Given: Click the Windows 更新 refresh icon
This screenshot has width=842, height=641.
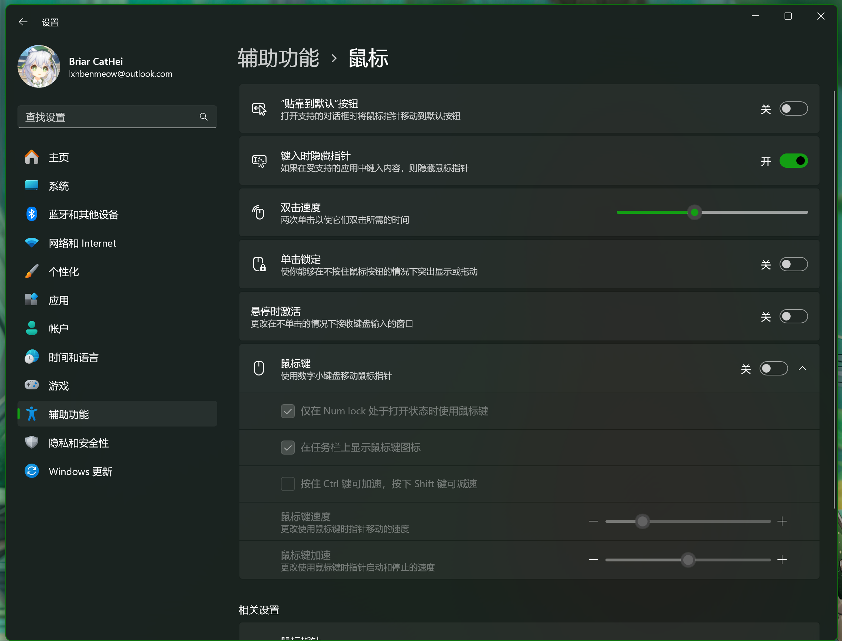Looking at the screenshot, I should coord(31,471).
